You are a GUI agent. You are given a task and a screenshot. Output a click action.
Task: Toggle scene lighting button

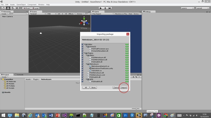62,14
